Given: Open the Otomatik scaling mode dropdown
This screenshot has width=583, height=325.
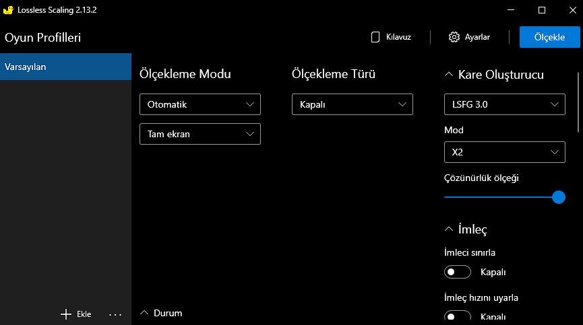Looking at the screenshot, I should point(200,104).
